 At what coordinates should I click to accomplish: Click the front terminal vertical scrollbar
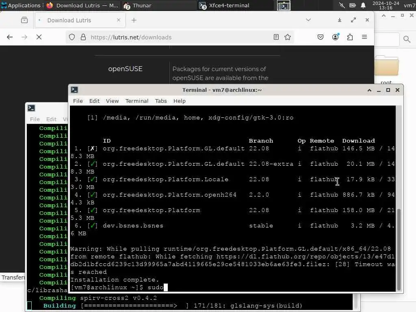click(x=399, y=249)
